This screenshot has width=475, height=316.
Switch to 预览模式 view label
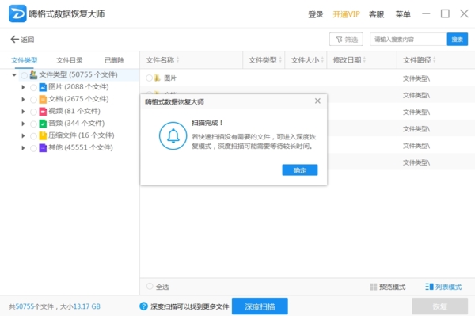393,287
